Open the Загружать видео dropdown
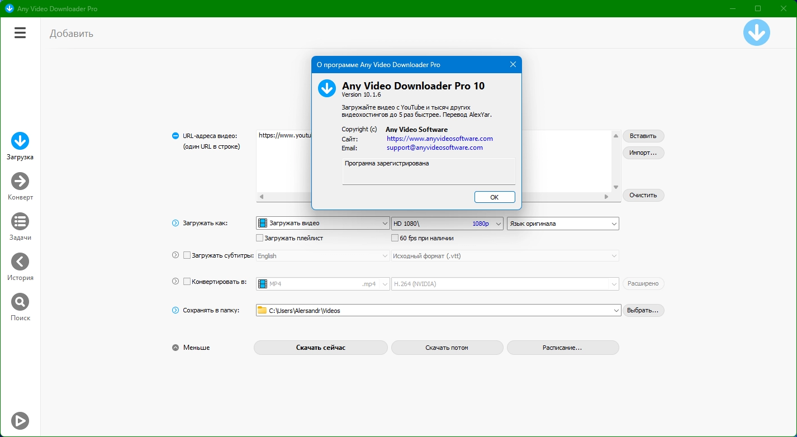Viewport: 797px width, 437px height. (x=322, y=223)
